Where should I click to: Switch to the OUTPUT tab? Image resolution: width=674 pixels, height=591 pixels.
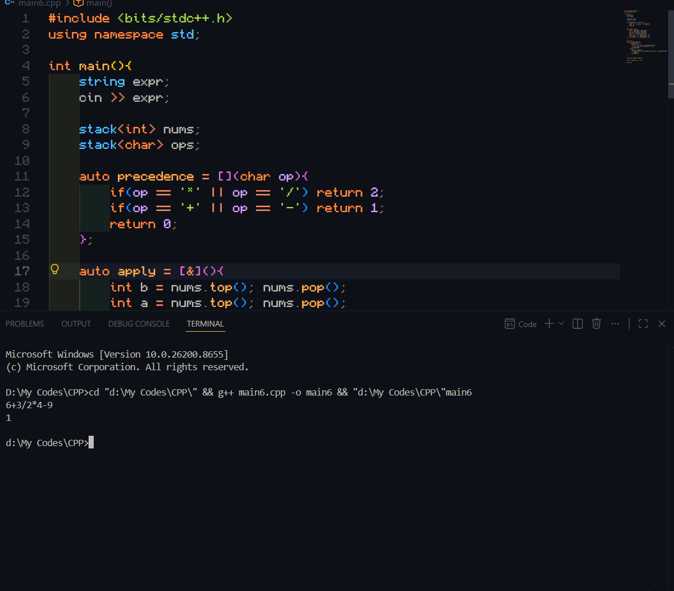click(x=76, y=324)
